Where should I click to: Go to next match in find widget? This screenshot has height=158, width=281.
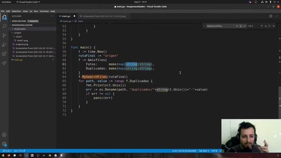(266, 26)
